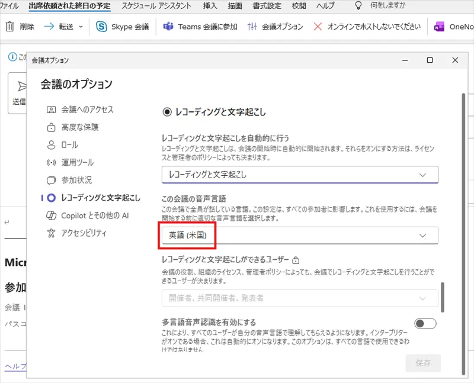Switch to 出席依頼された終日の予定 tab
This screenshot has width=474, height=383.
tap(69, 6)
